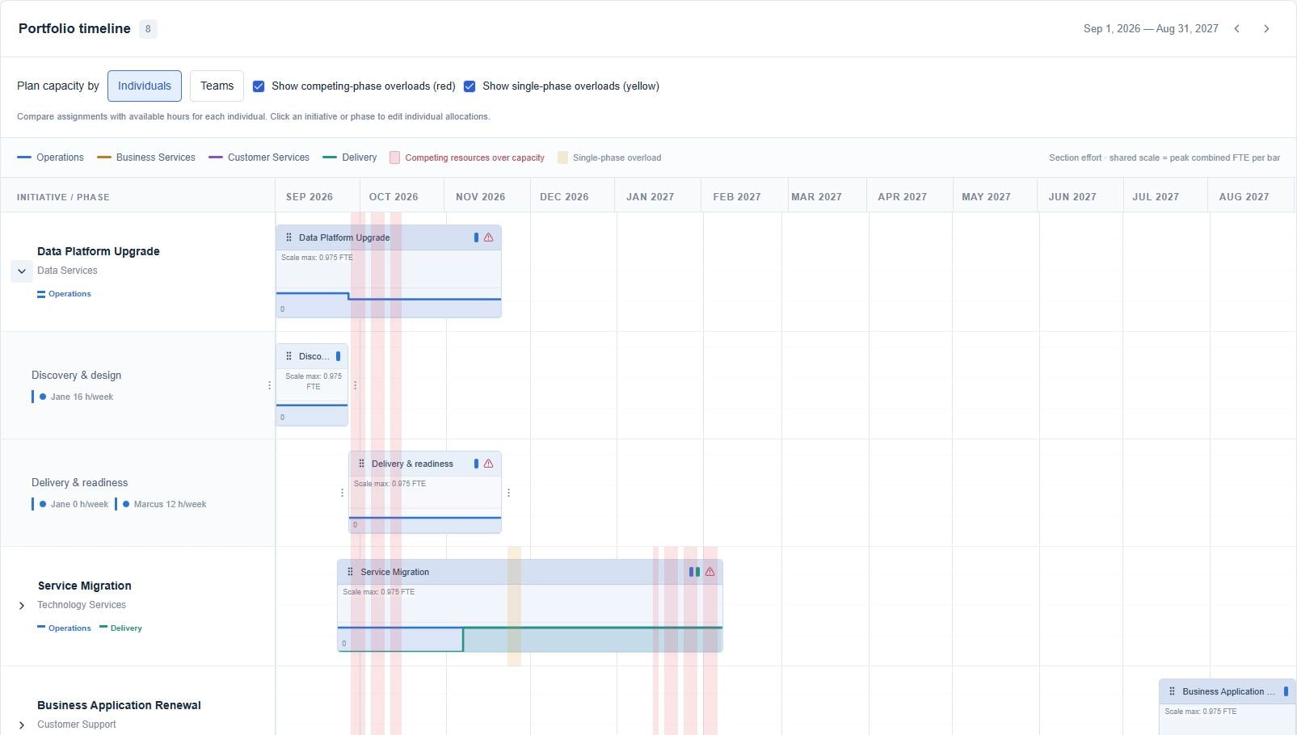Click Business Services legend entry
This screenshot has height=735, width=1297.
pos(146,157)
